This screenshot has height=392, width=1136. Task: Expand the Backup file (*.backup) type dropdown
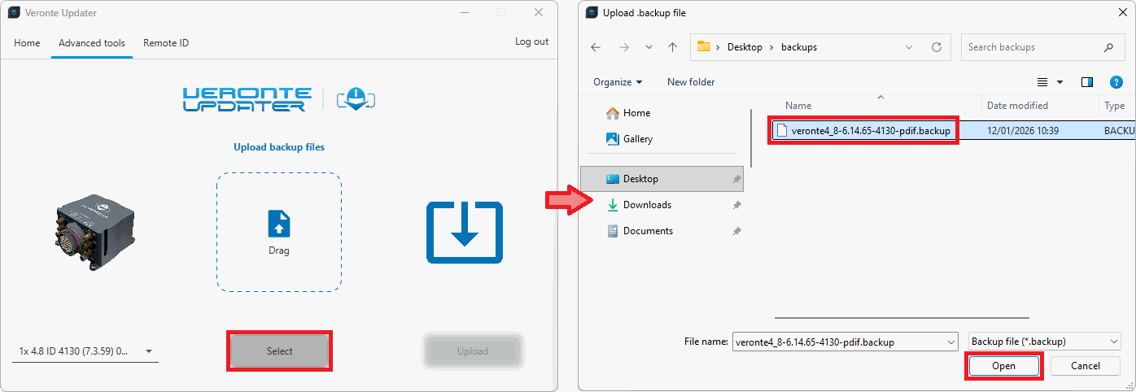1045,342
